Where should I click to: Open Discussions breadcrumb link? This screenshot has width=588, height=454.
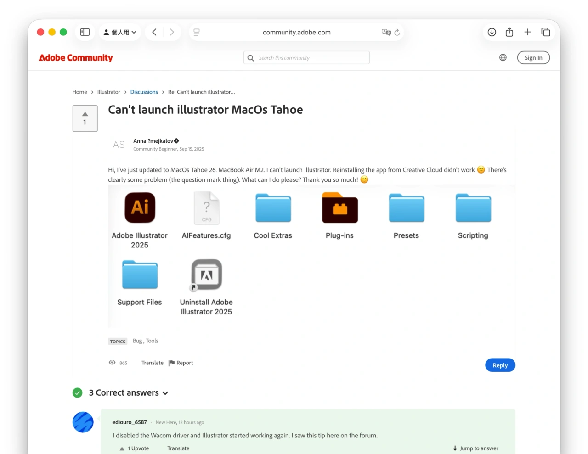144,92
